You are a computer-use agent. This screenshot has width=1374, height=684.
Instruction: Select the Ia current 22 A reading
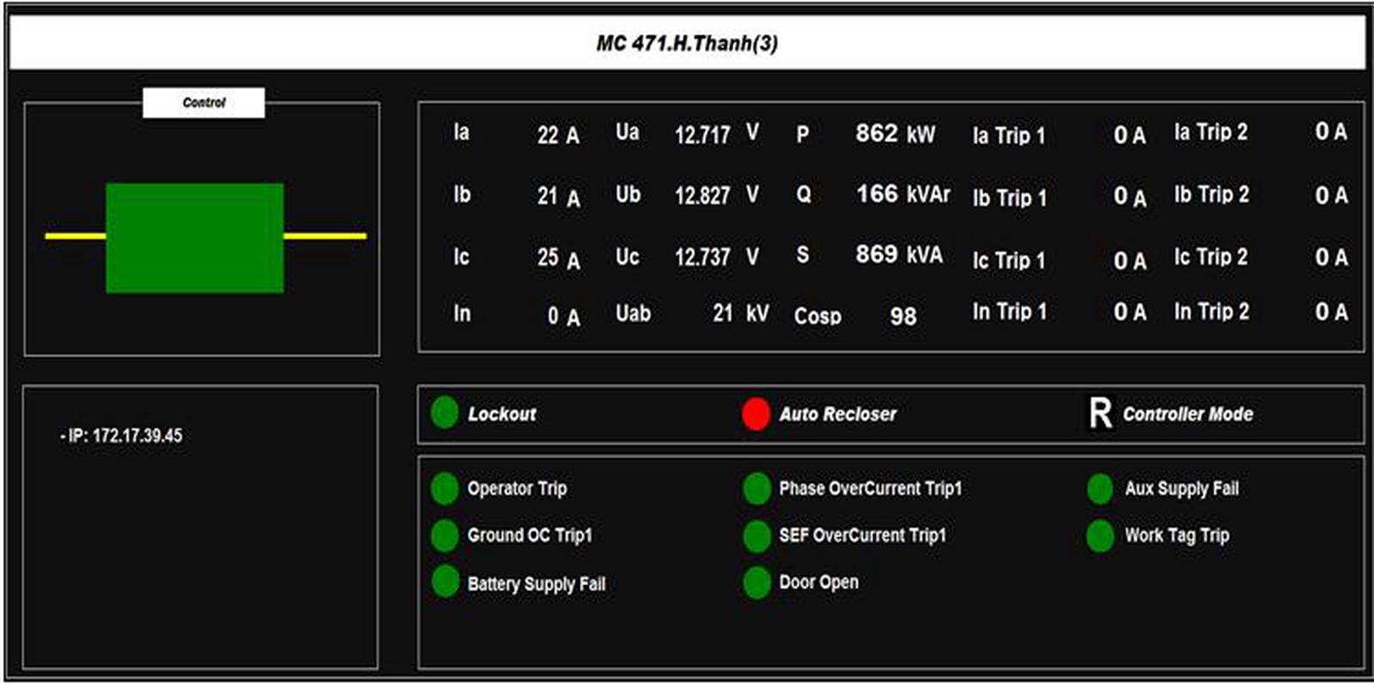click(x=557, y=135)
